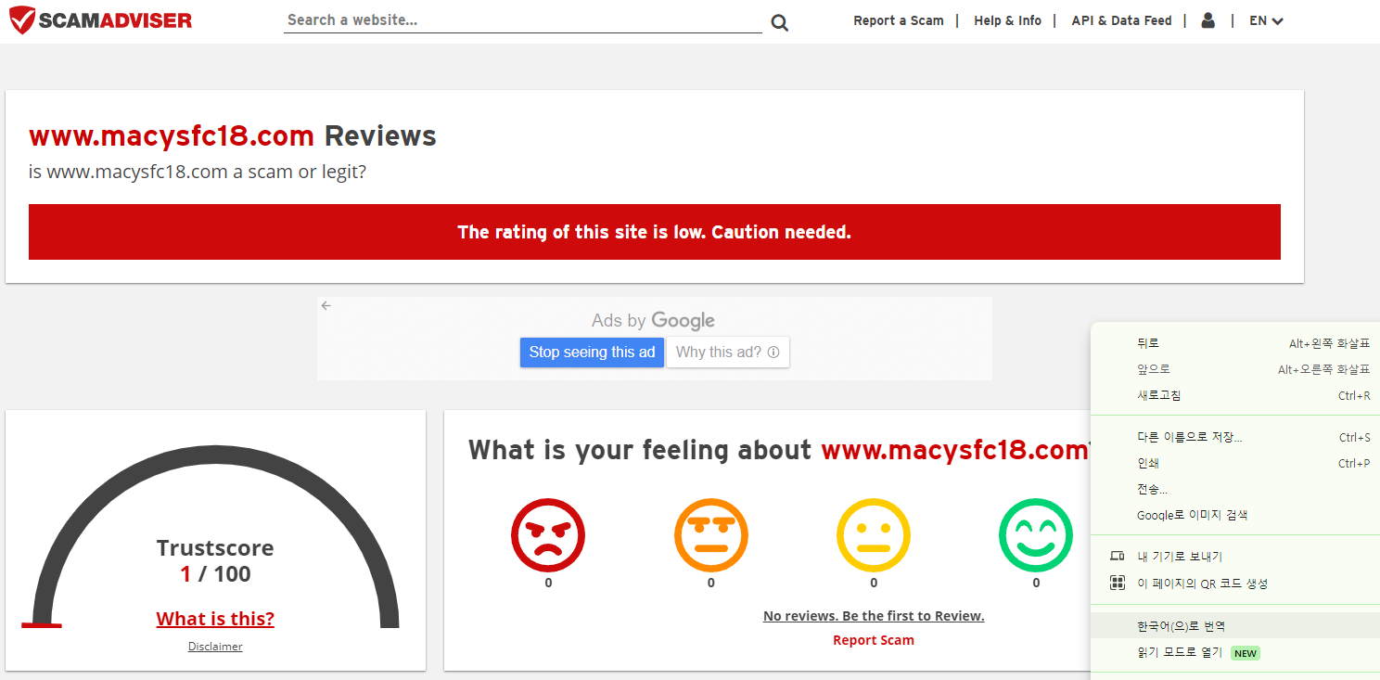Open Help & Info menu

[1007, 20]
